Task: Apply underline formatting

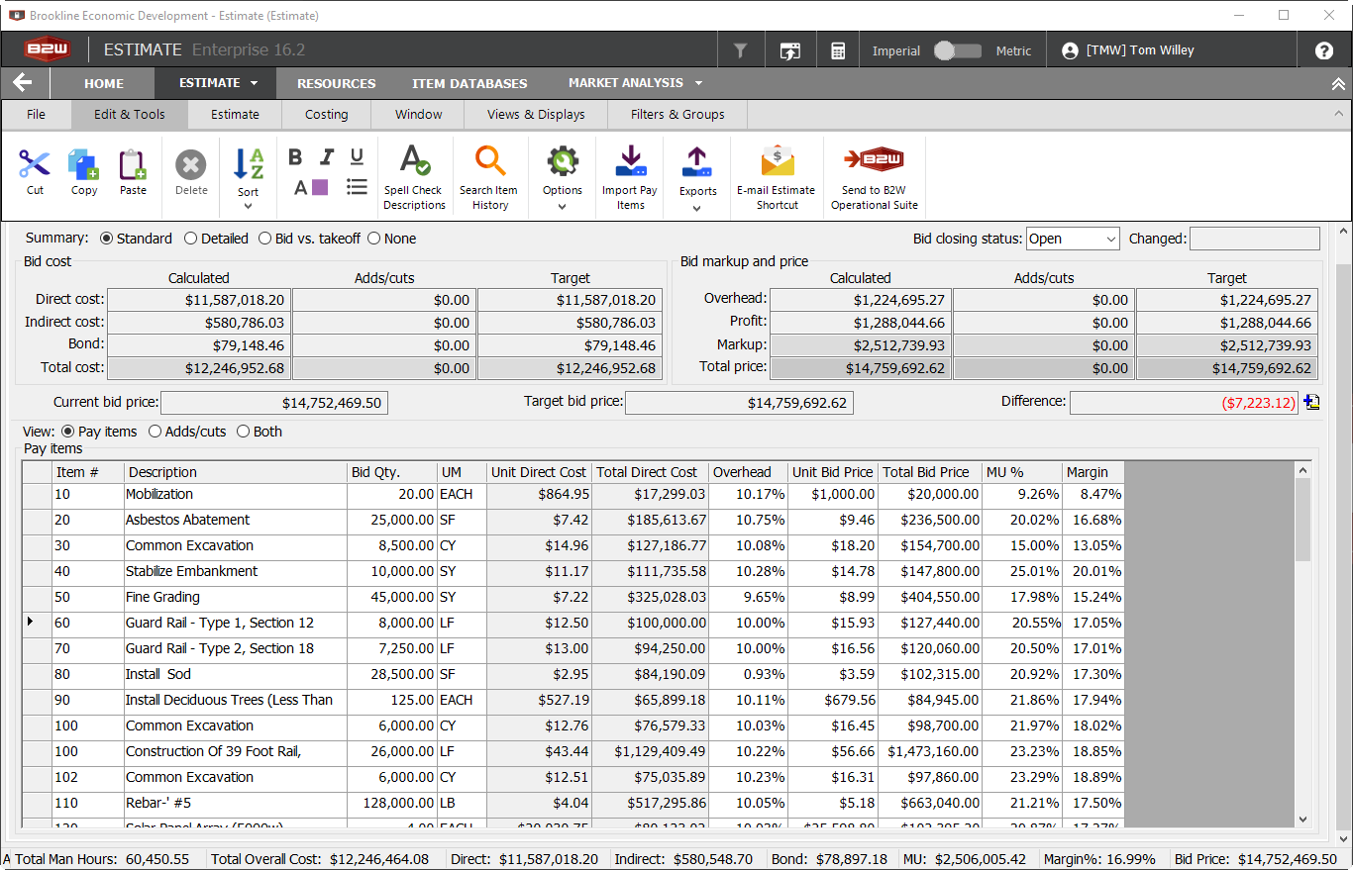Action: [358, 156]
